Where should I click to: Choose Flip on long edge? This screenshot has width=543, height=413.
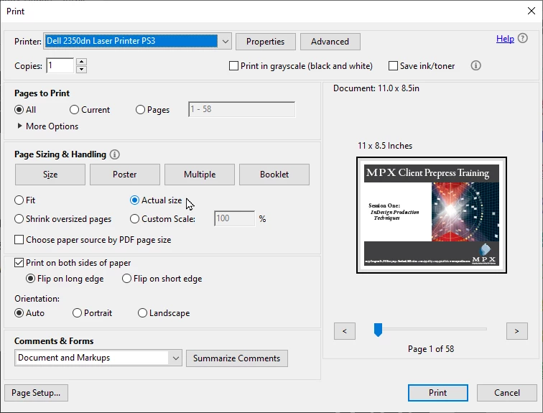(30, 279)
